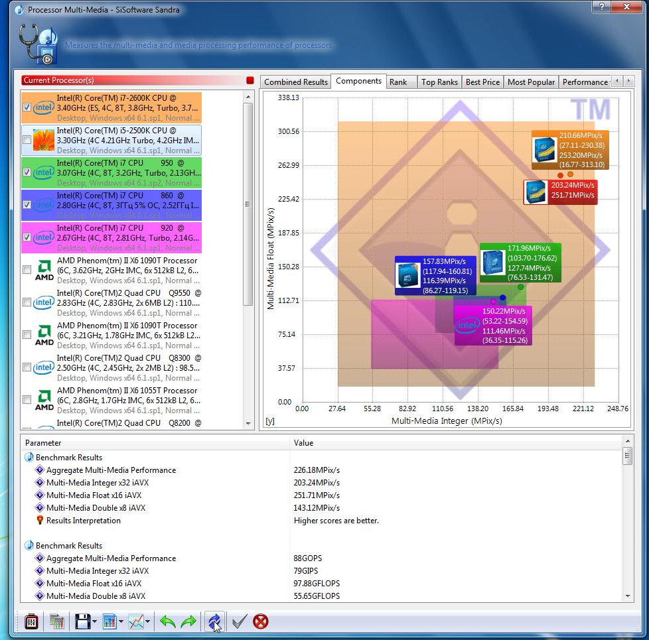Select the Components tab
This screenshot has height=640, width=649.
click(x=359, y=81)
